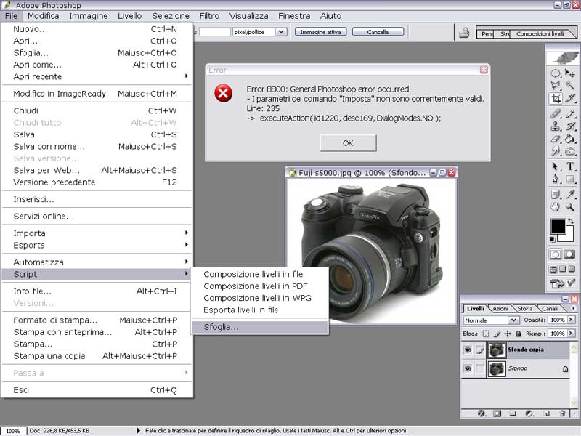Viewport: 581px width, 436px height.
Task: Switch to Standard editing mode
Action: (x=556, y=254)
